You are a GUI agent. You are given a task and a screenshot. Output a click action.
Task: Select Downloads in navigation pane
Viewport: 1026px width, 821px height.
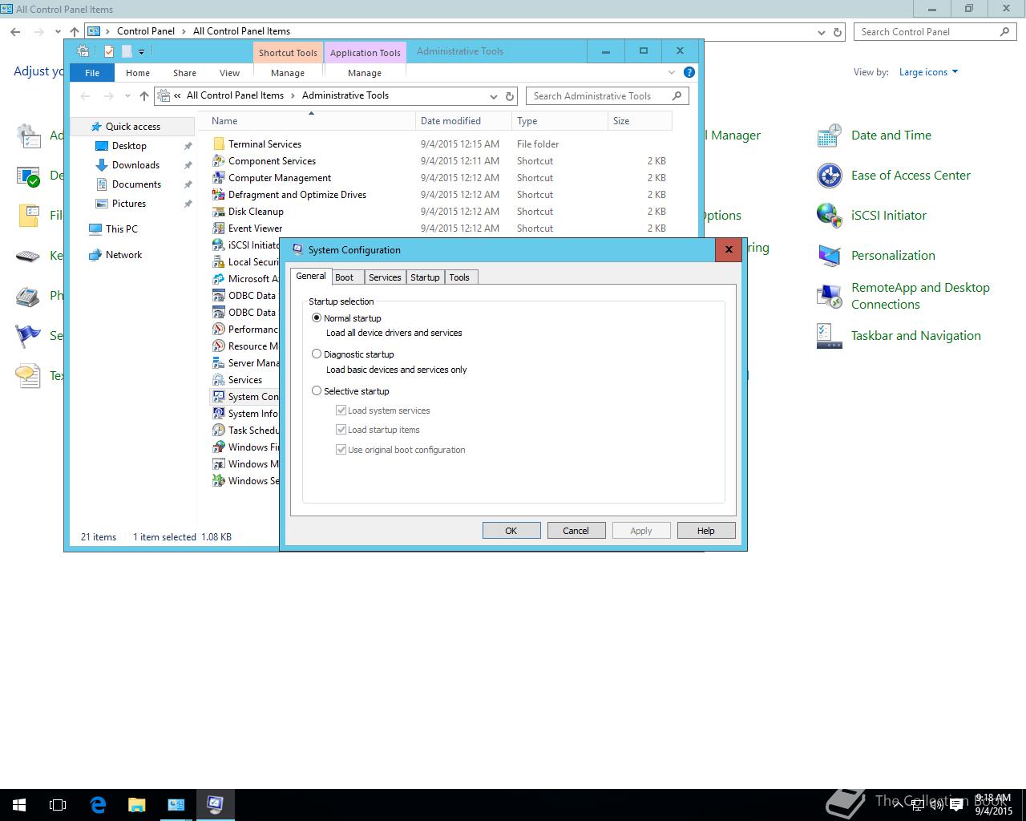(x=135, y=165)
